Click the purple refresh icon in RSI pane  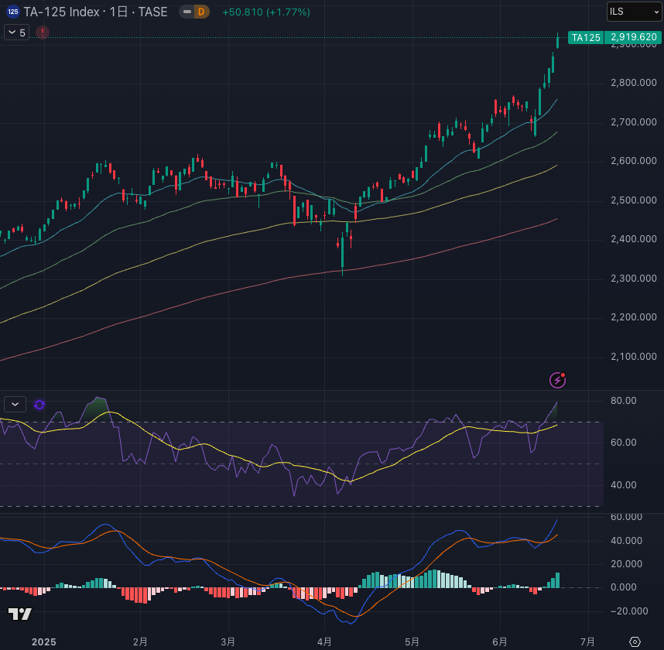39,405
